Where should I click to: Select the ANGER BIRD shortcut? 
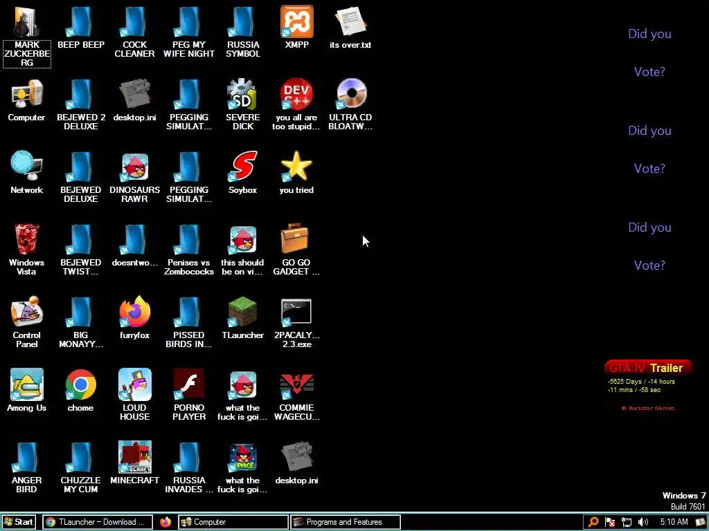(27, 458)
